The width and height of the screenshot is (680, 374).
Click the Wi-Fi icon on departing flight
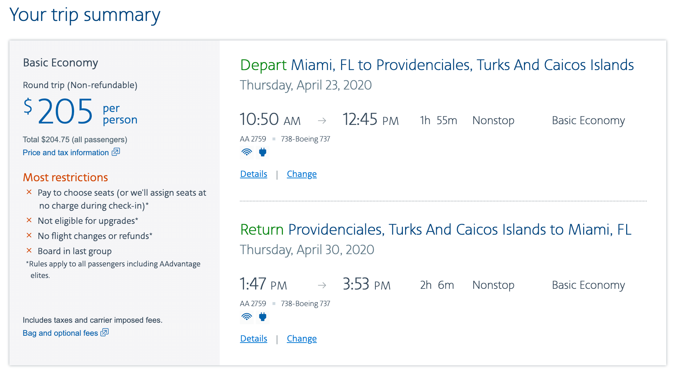click(247, 152)
